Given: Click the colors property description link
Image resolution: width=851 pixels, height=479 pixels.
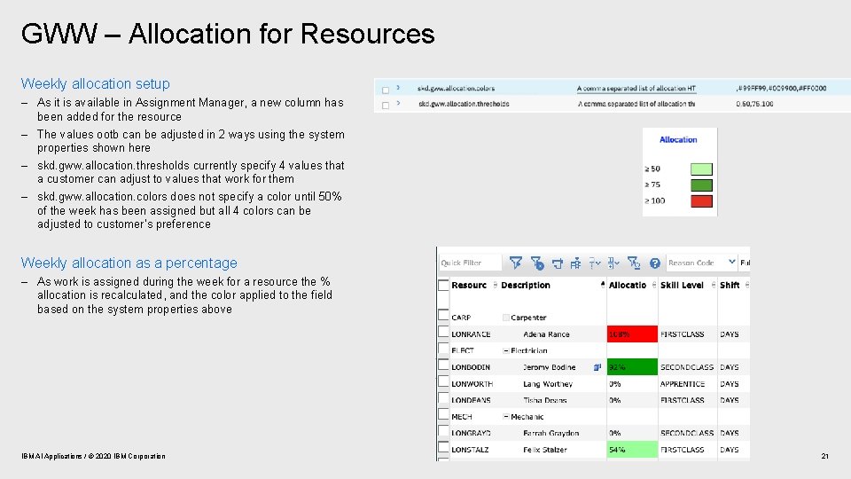Looking at the screenshot, I should click(x=636, y=89).
